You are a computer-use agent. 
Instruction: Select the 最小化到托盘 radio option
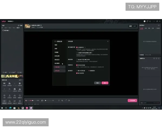coord(77,71)
